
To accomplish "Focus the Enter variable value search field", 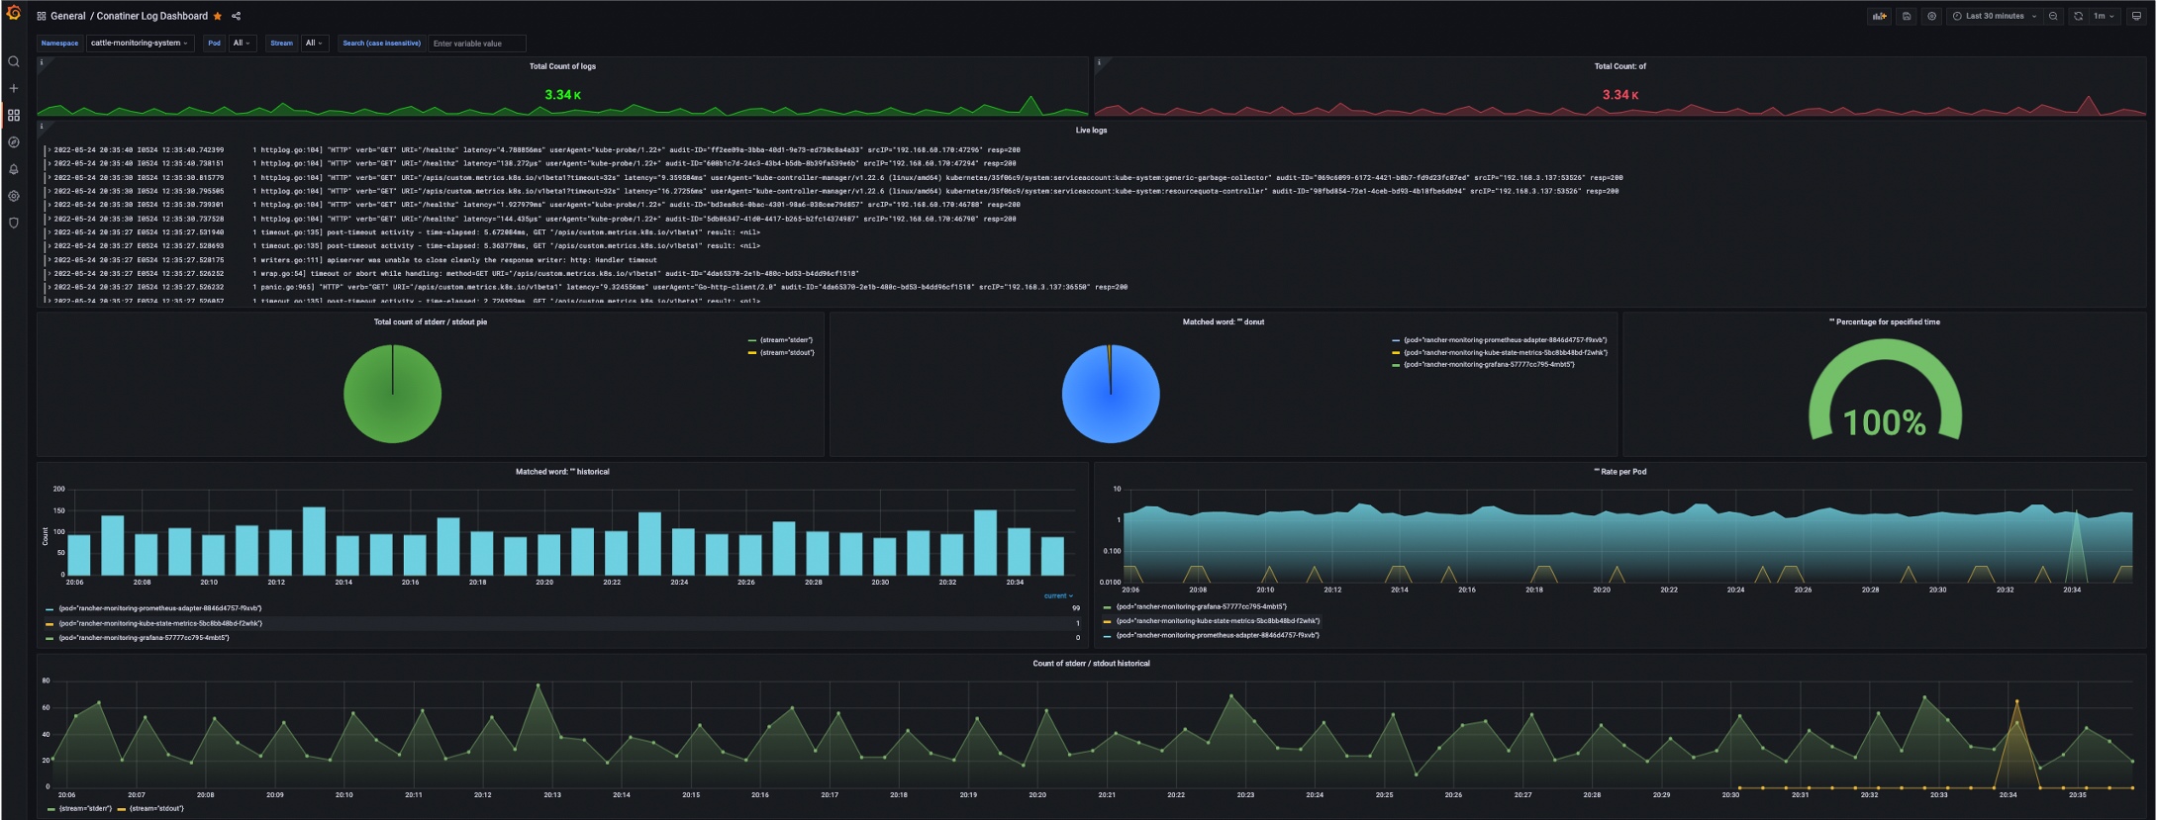I will (476, 43).
